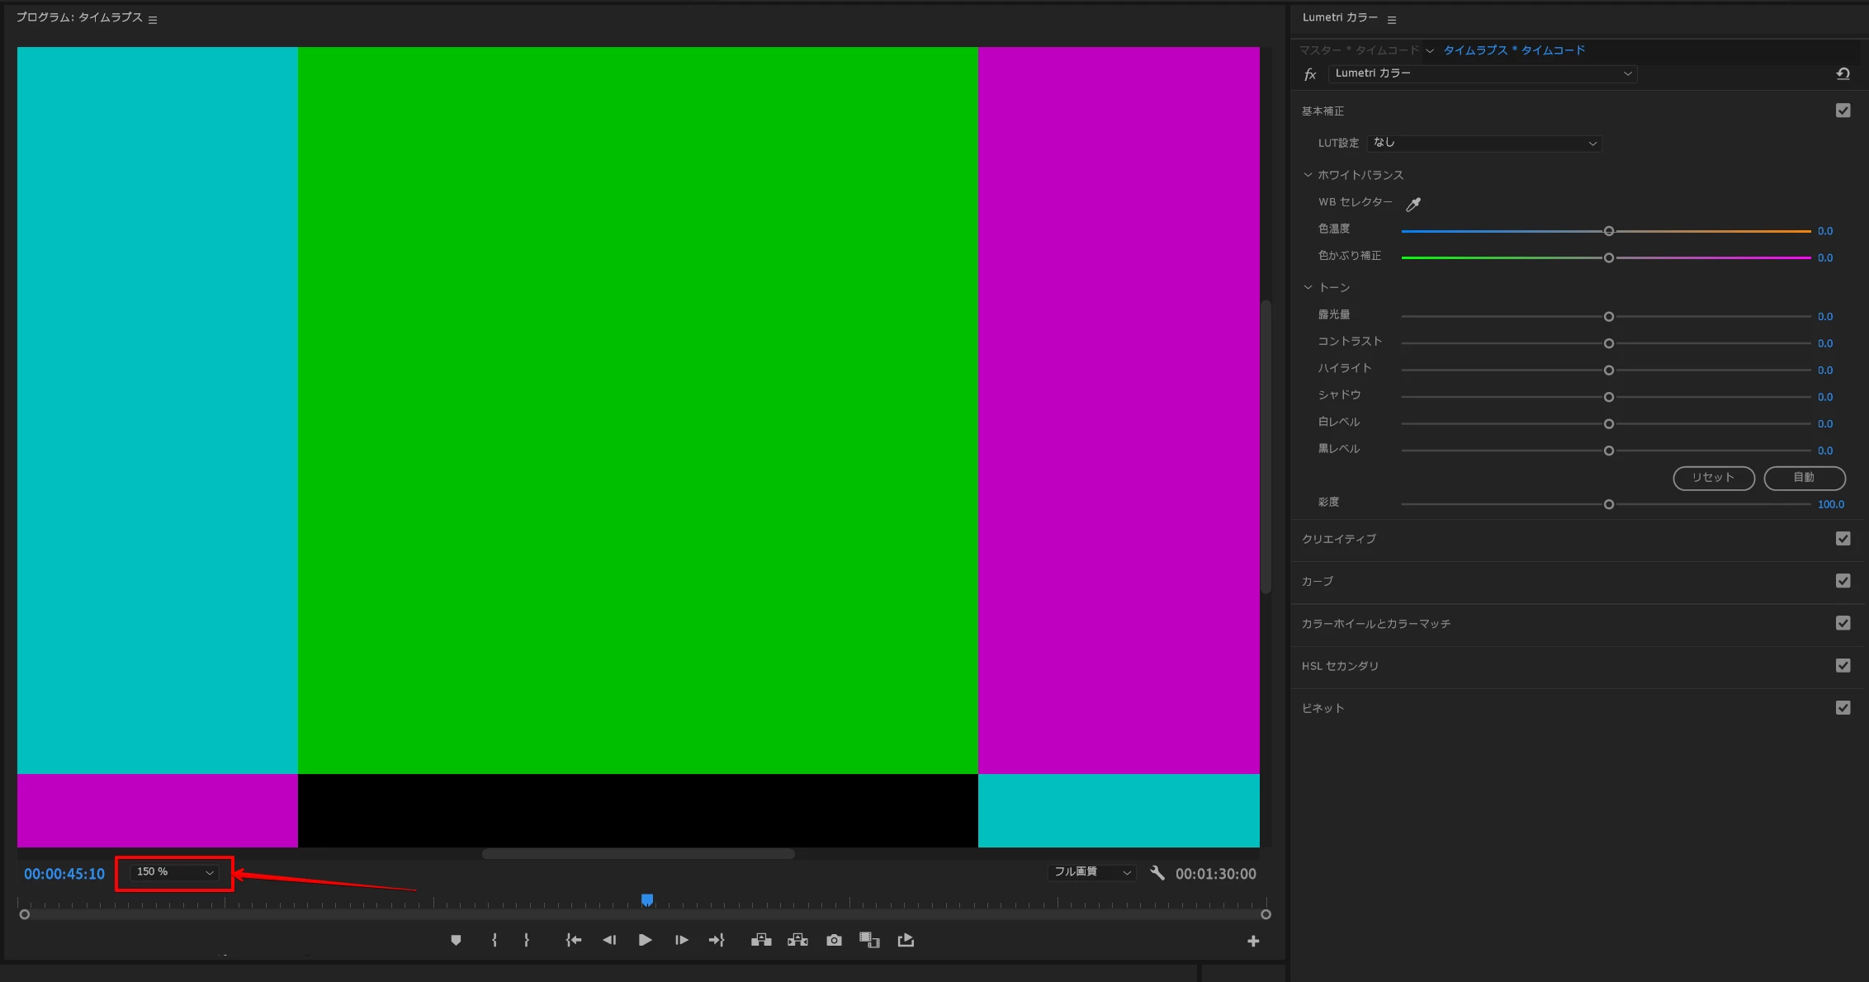The height and width of the screenshot is (982, 1869).
Task: Disable the 基本補正 section checkbox
Action: click(x=1843, y=111)
